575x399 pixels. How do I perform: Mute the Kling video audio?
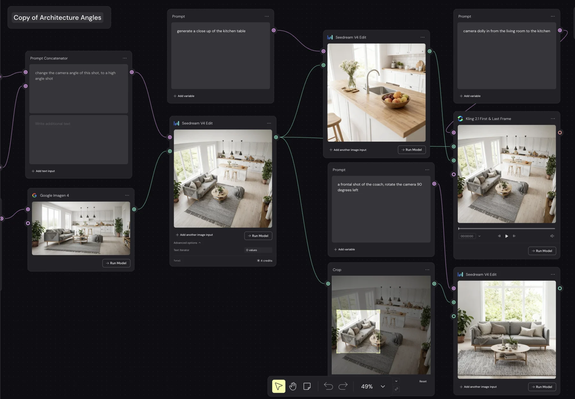click(552, 236)
